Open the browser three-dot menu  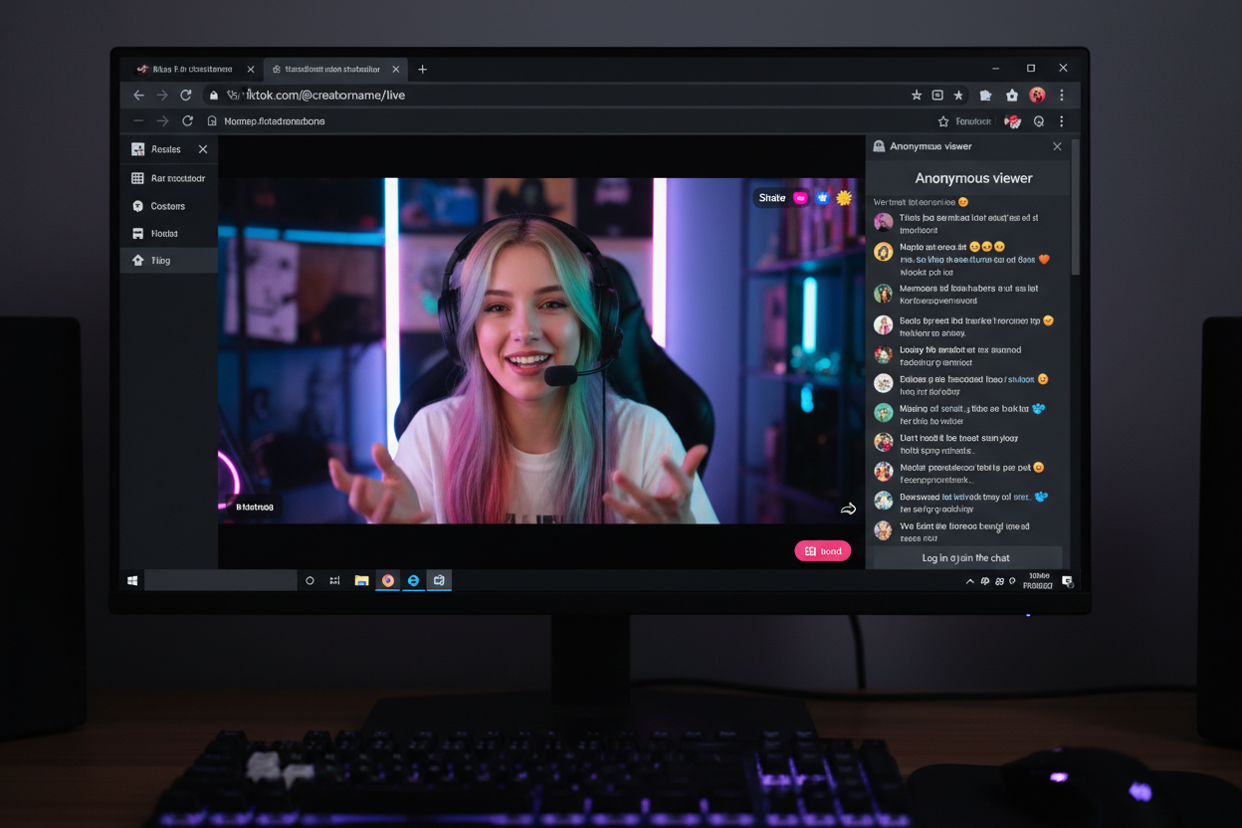[x=1062, y=96]
